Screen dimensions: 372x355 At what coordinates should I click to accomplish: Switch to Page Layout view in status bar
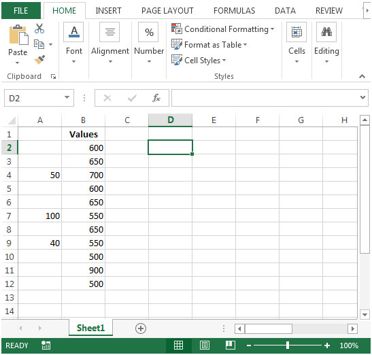(205, 345)
